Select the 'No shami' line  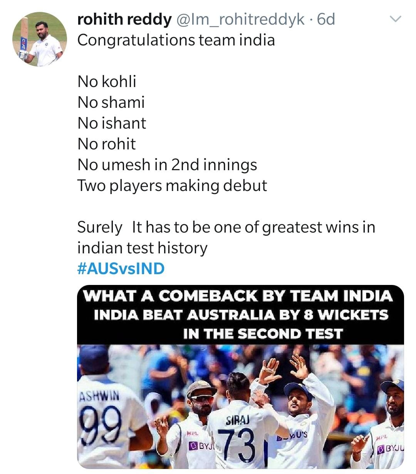111,102
